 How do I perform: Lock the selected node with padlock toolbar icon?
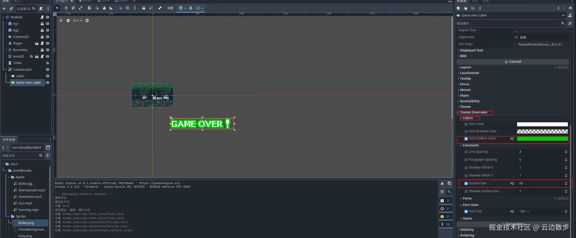pos(144,8)
